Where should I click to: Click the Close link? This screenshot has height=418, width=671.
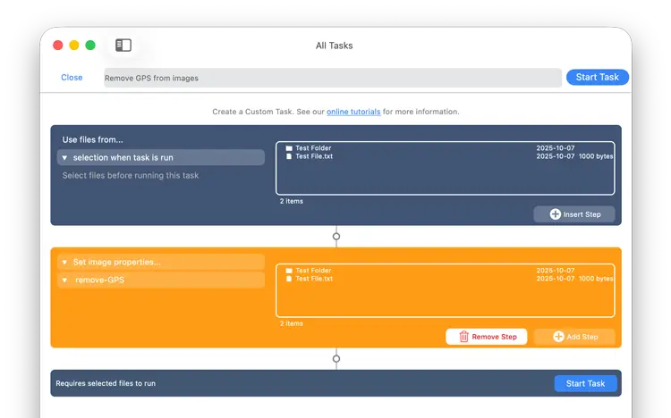tap(72, 78)
